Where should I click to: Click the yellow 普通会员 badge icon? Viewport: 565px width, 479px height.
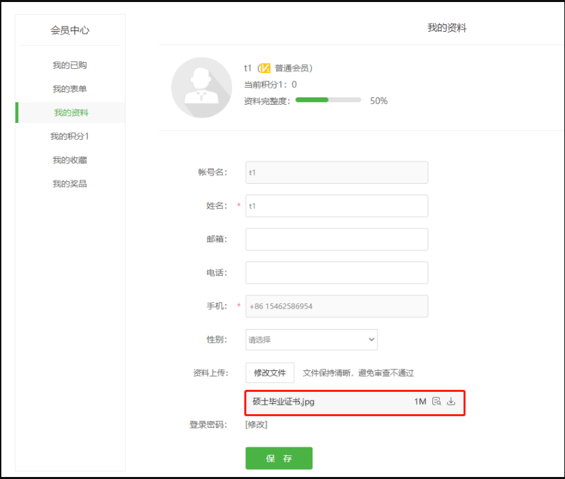(x=266, y=68)
